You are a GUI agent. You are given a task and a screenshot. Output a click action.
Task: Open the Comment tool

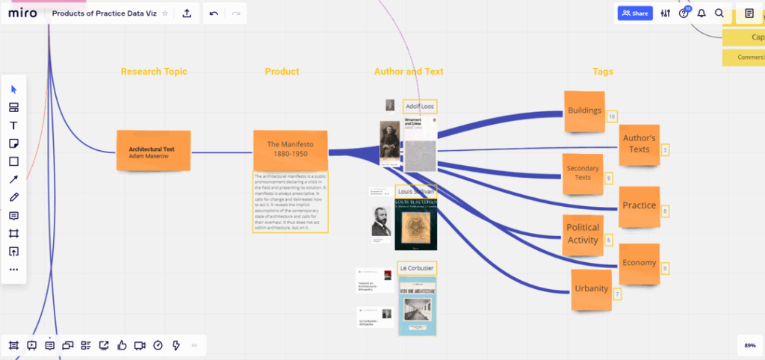click(13, 216)
